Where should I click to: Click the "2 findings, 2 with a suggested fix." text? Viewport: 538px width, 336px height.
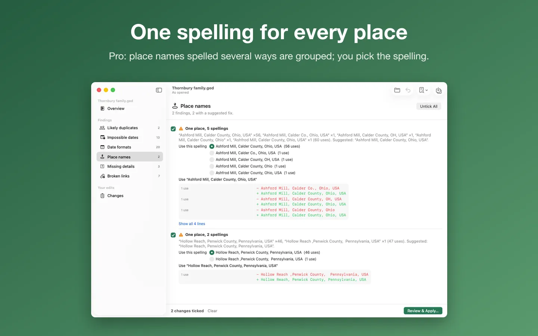(202, 113)
